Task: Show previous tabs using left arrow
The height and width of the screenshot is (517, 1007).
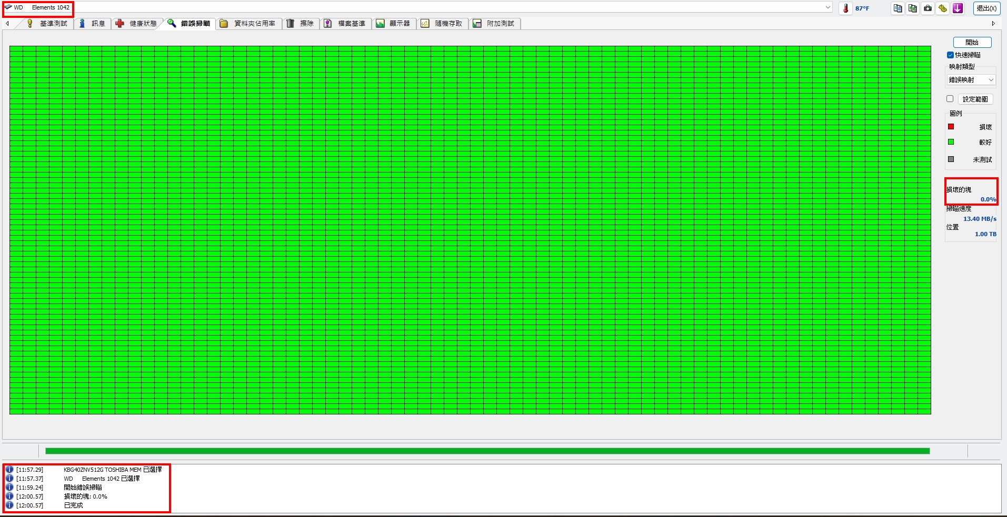Action: pos(7,24)
